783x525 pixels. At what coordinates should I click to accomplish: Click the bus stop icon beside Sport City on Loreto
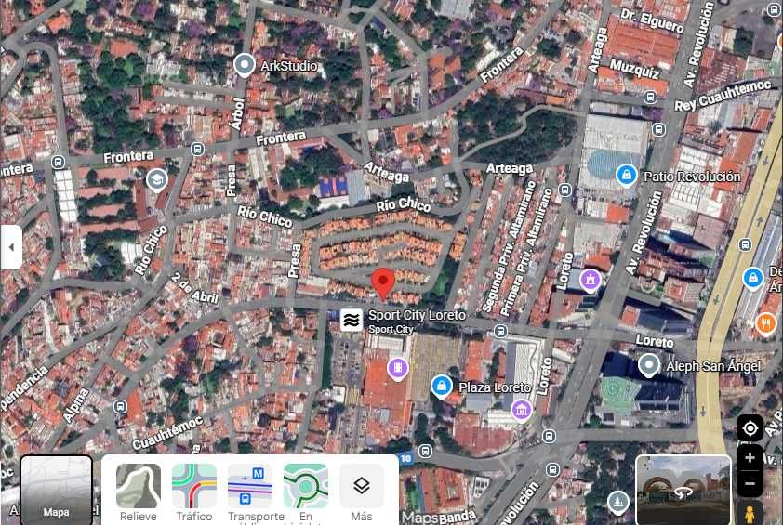[500, 331]
